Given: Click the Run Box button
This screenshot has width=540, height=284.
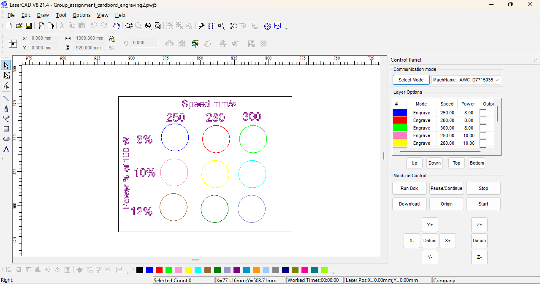Looking at the screenshot, I should pos(409,188).
